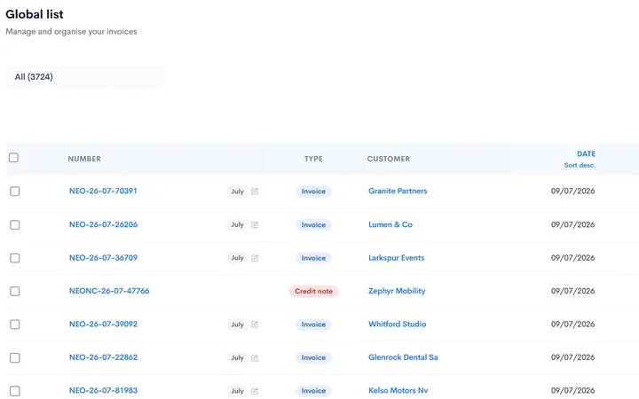The width and height of the screenshot is (639, 399).
Task: Click the Invoice badge for Kelso Motors Nv
Action: (313, 391)
